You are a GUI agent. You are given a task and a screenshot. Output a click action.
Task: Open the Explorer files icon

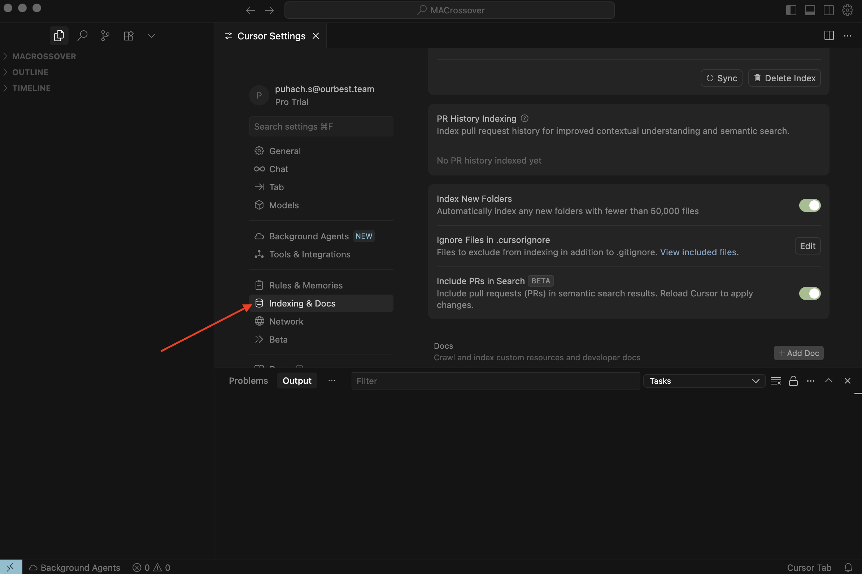(59, 36)
